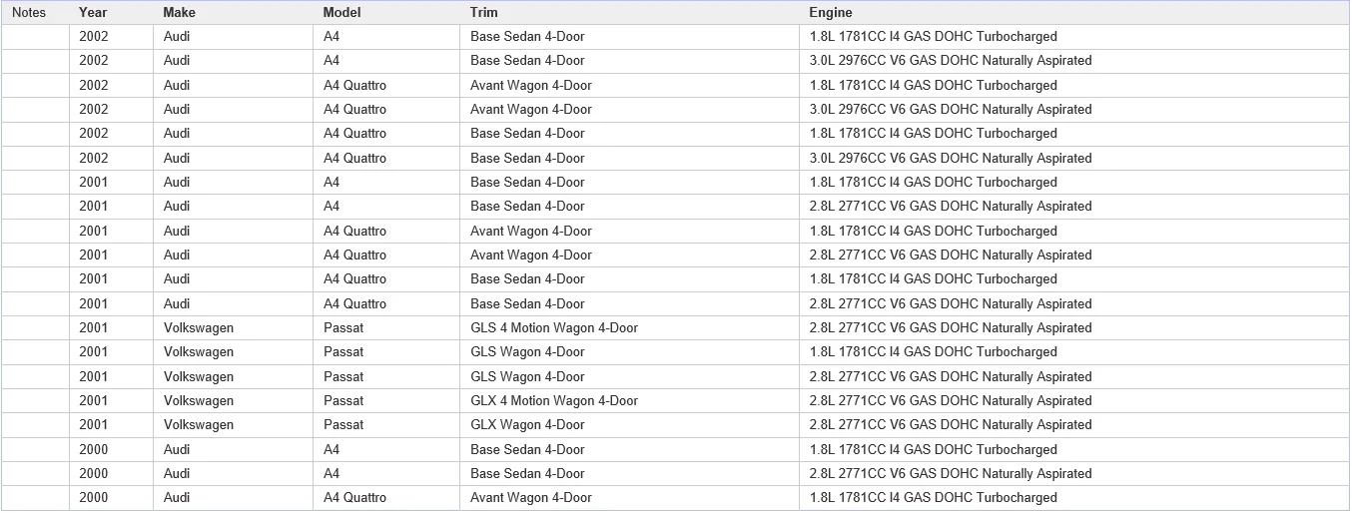Click the 2000 Audi A4 2.8L engine cell
The width and height of the screenshot is (1352, 513).
coord(1074,474)
